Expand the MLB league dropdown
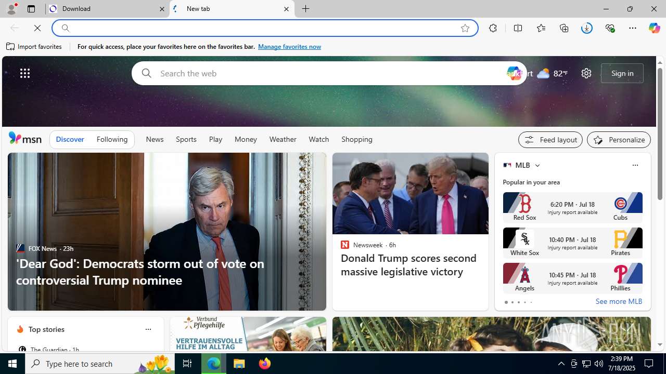This screenshot has height=374, width=666. 537,165
